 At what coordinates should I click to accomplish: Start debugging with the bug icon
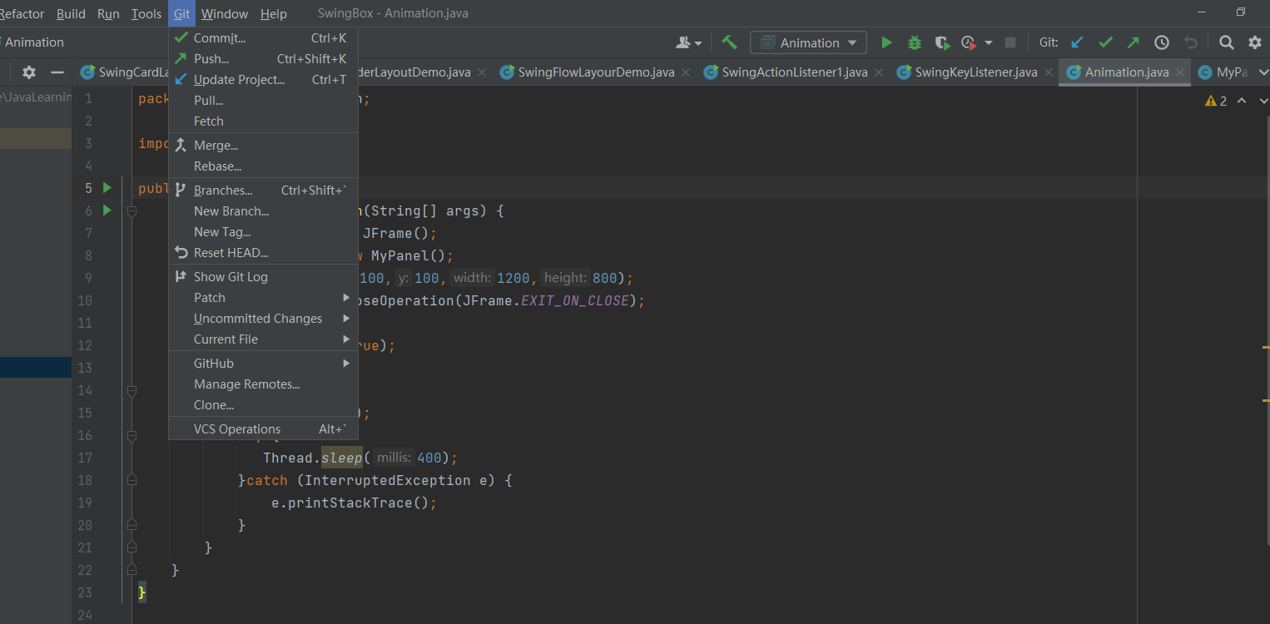click(915, 42)
